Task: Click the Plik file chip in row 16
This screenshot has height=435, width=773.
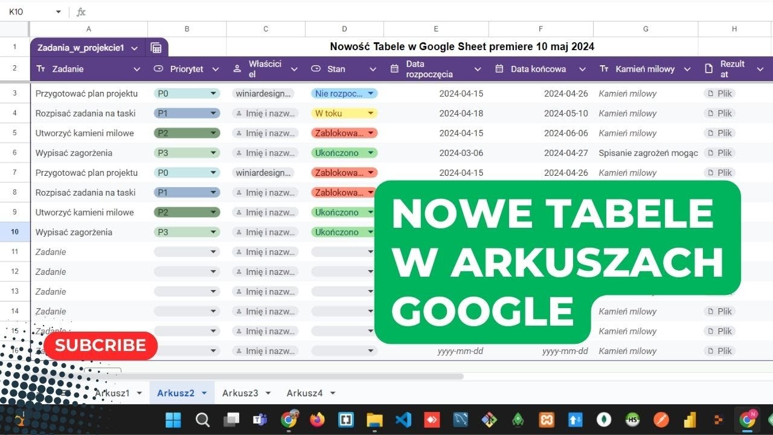Action: coord(720,351)
